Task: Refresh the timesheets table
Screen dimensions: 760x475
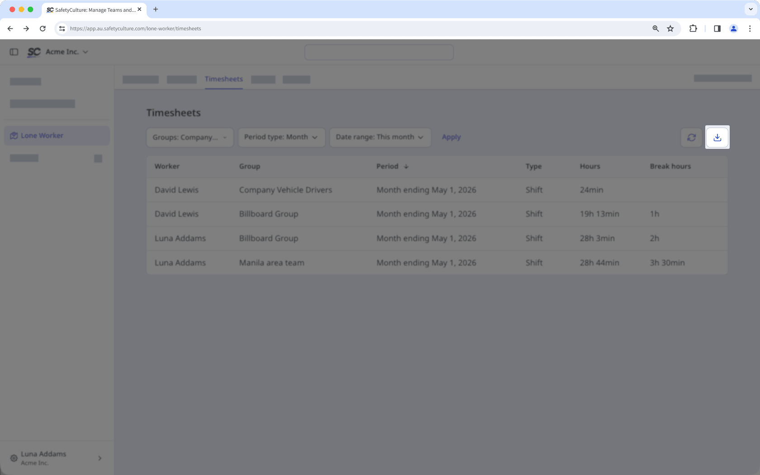Action: pyautogui.click(x=691, y=137)
